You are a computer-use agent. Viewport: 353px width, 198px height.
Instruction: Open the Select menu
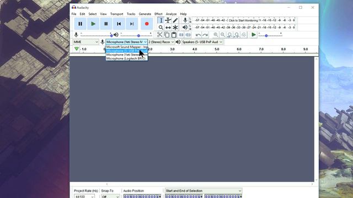pyautogui.click(x=93, y=14)
